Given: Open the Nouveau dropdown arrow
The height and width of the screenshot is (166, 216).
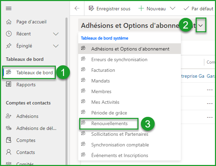Looking at the screenshot, I should pos(173,9).
